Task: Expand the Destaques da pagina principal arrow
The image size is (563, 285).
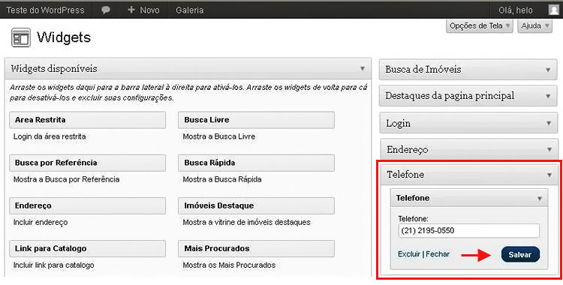Action: [x=548, y=96]
